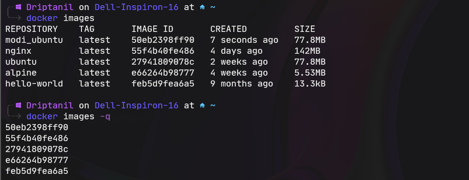Click the IMAGE ID column header
This screenshot has height=180, width=469.
pos(152,29)
